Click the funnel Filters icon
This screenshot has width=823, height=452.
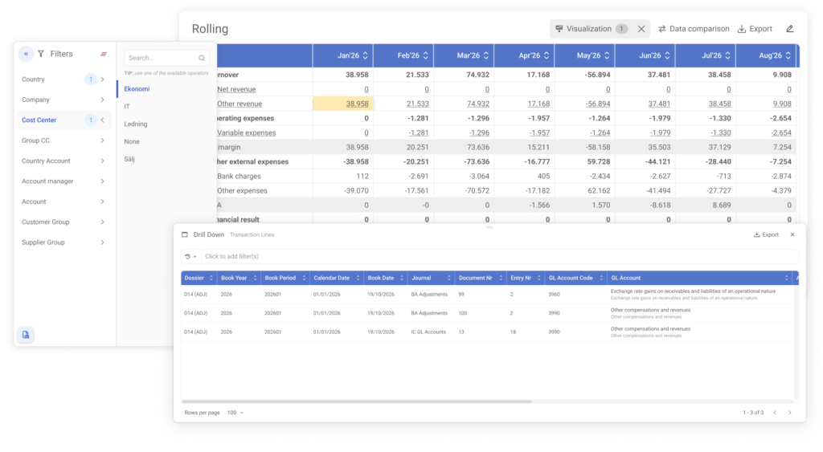pyautogui.click(x=41, y=54)
